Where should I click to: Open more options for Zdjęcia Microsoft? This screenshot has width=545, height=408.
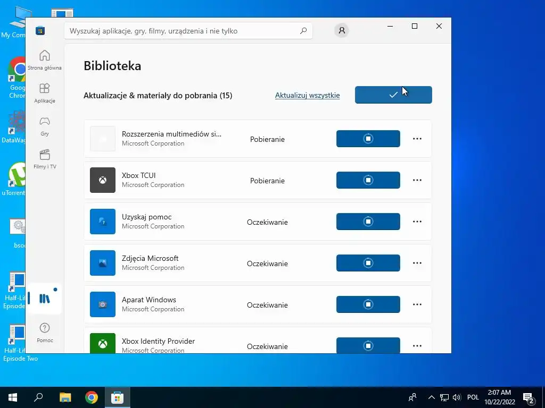pos(417,262)
